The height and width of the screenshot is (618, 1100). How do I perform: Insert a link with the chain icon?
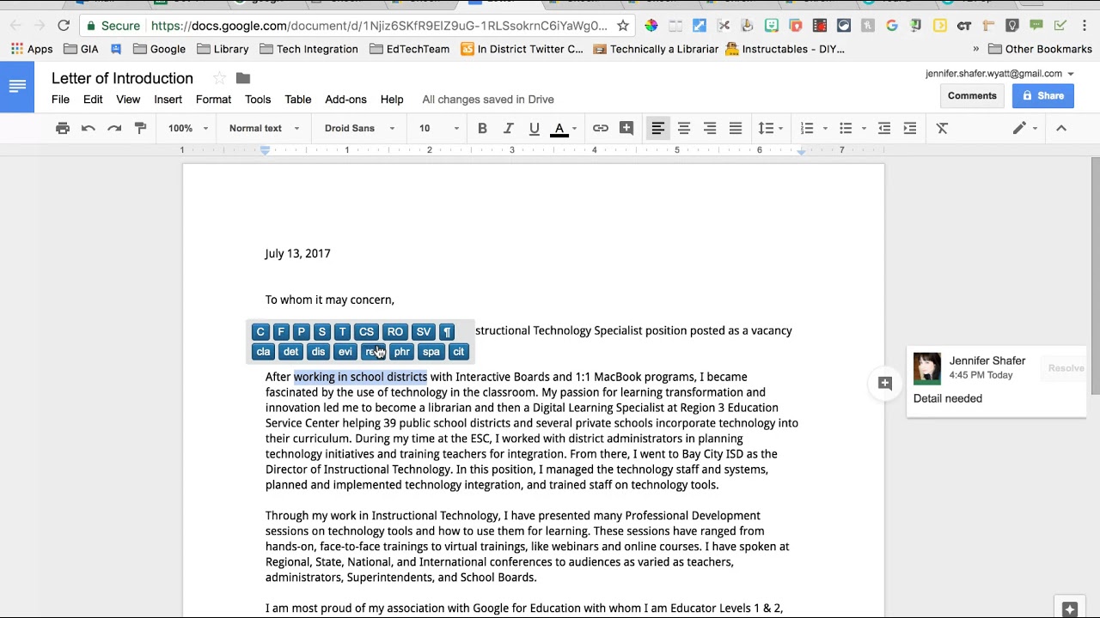601,128
